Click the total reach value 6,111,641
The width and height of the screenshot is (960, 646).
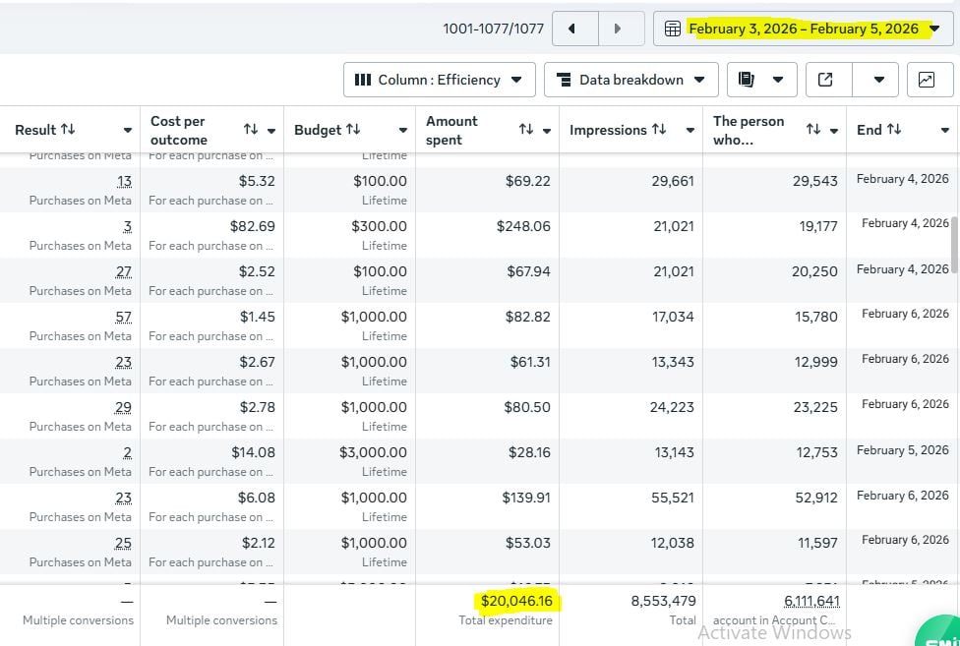(811, 602)
